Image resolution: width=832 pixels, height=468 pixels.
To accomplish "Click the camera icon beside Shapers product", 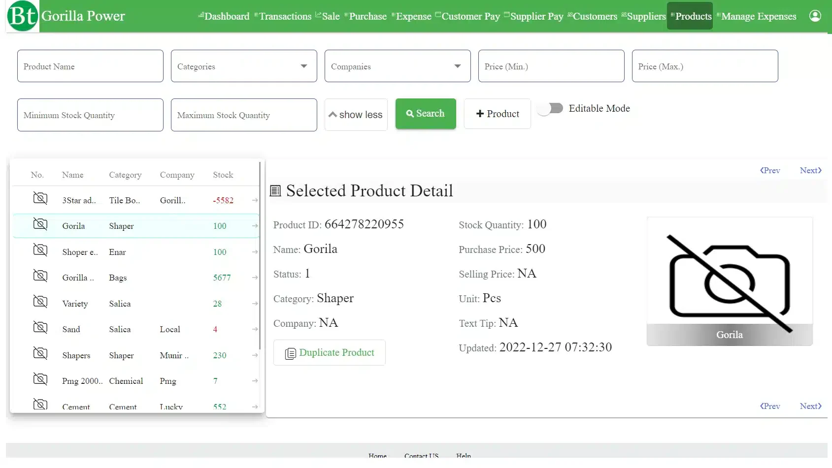I will pyautogui.click(x=40, y=353).
